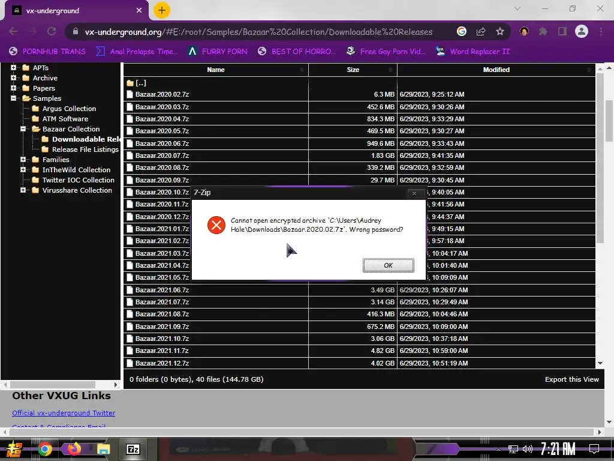Open the PORNHUB TRANS bookmark

47,52
